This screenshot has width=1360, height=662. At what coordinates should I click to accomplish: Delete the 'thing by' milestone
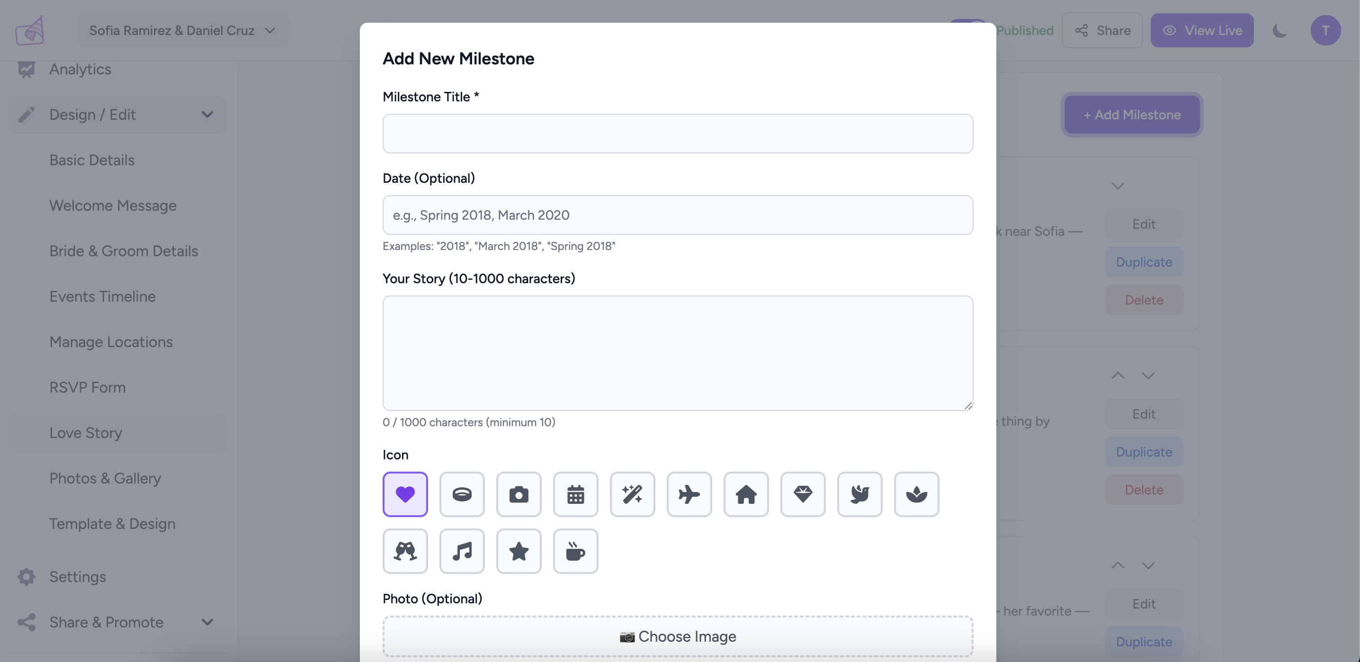(1144, 490)
